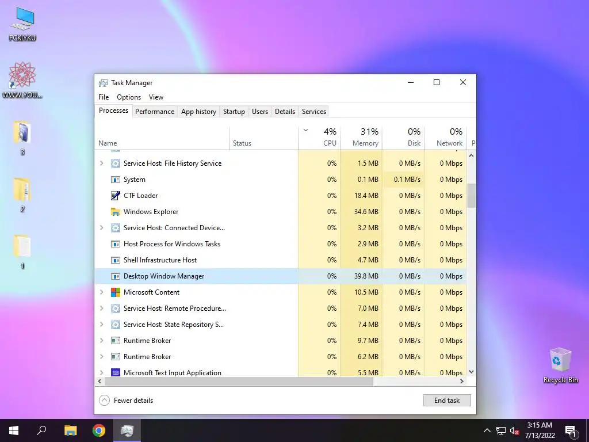Click the horizontal scrollbar thumb
Viewport: 589px width, 442px height.
pyautogui.click(x=239, y=381)
